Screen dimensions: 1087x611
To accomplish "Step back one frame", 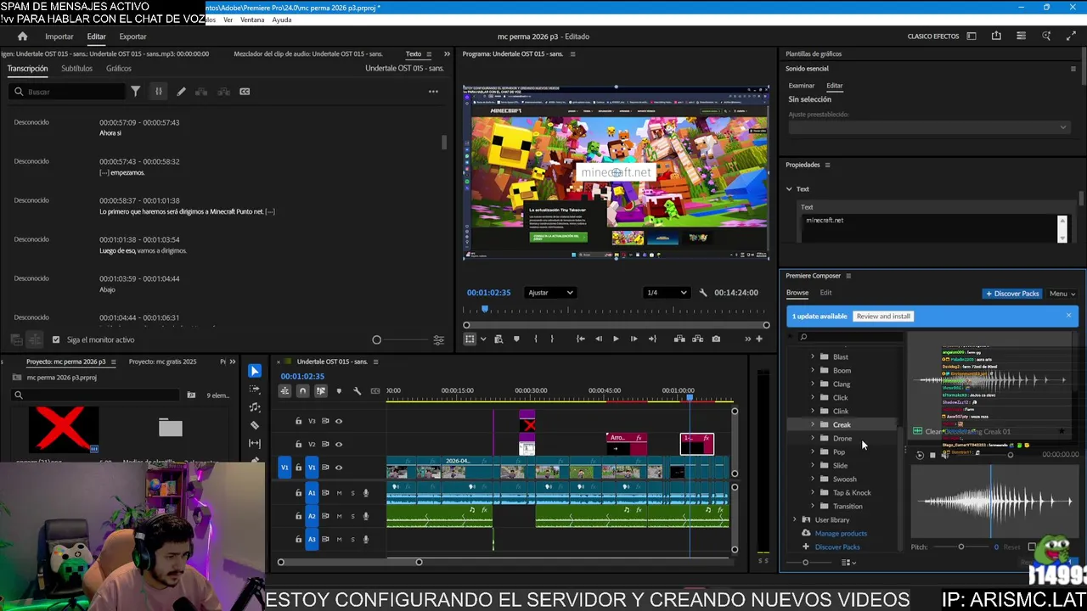I will [x=599, y=339].
